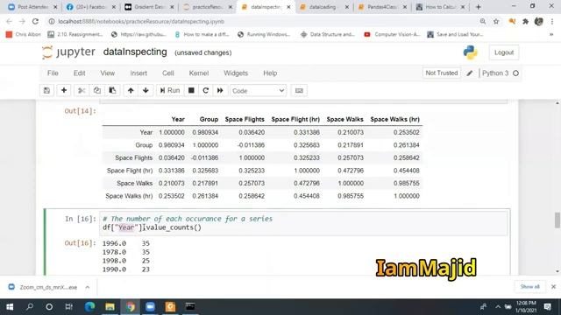This screenshot has width=561, height=315.
Task: Move selected cell down using arrow icon
Action: 146,91
